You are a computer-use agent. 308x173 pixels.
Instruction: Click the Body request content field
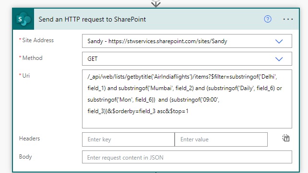click(187, 157)
